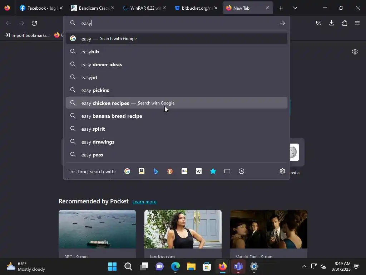Open Windows taskbar search
366x275 pixels.
[x=128, y=266]
